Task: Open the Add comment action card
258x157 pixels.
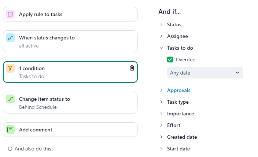Action: pos(70,130)
